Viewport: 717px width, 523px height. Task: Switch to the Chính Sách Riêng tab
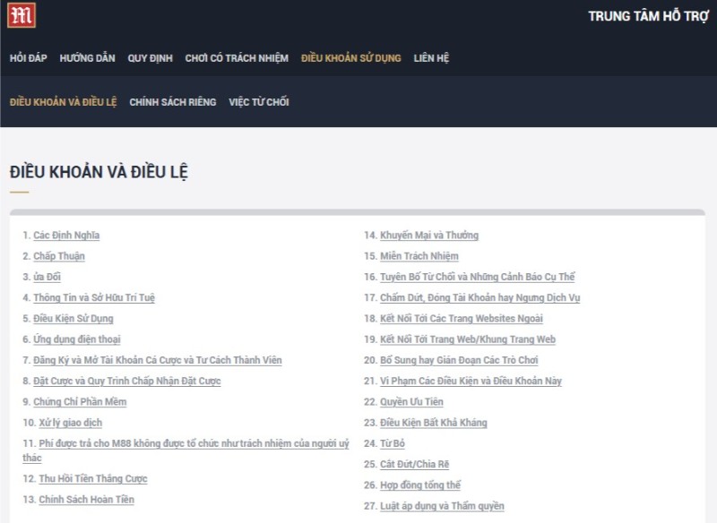pos(173,102)
